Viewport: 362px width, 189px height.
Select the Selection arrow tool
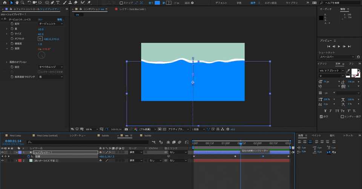coord(12,3)
